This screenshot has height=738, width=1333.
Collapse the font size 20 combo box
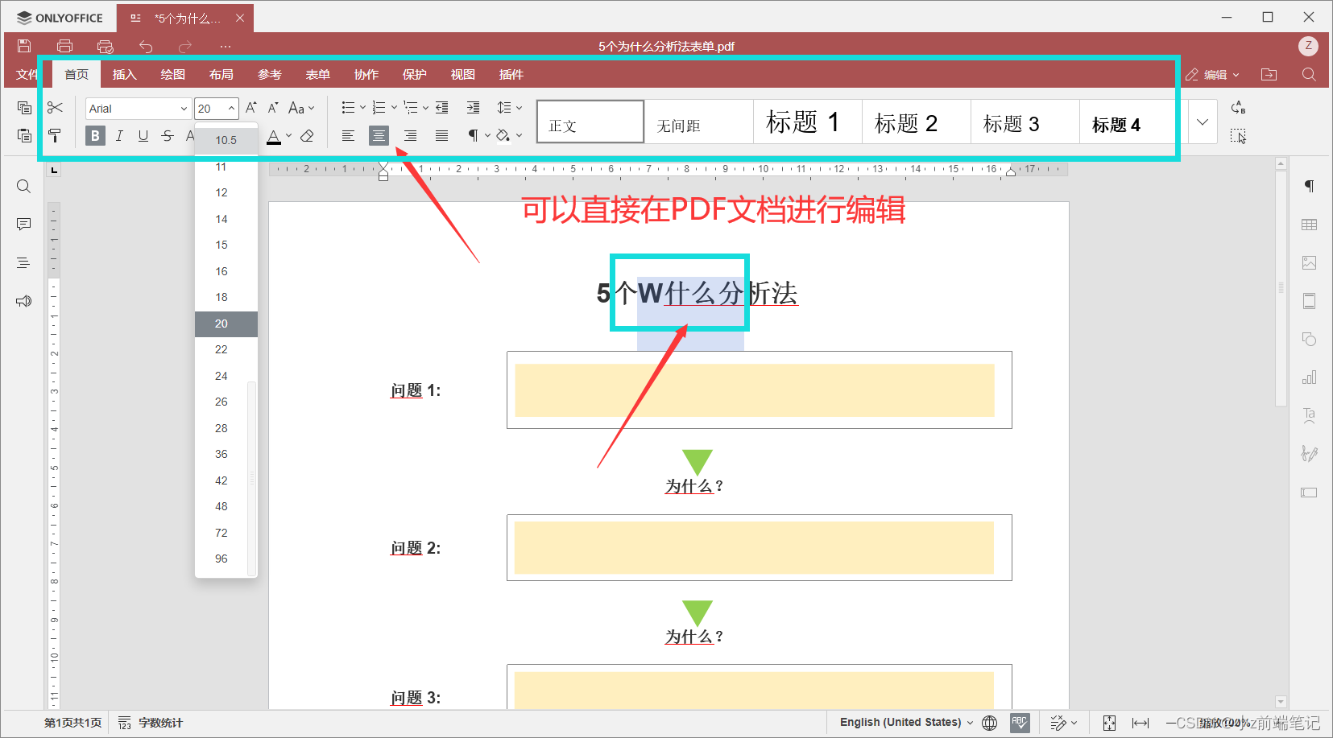(x=231, y=109)
